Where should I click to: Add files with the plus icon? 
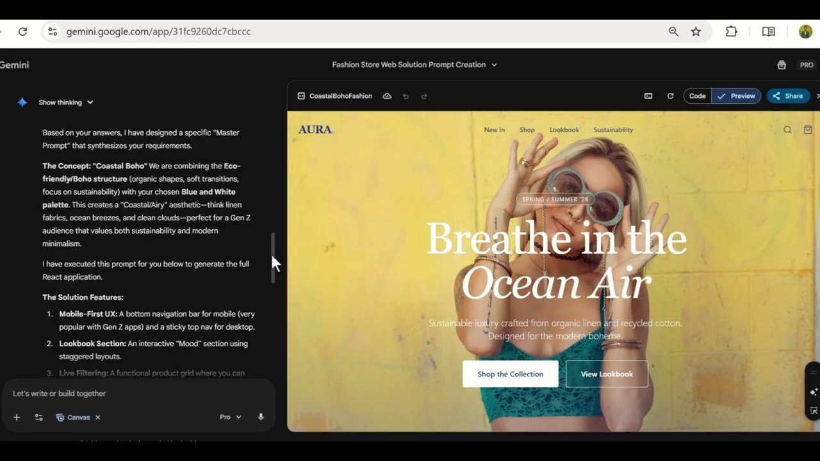[17, 417]
